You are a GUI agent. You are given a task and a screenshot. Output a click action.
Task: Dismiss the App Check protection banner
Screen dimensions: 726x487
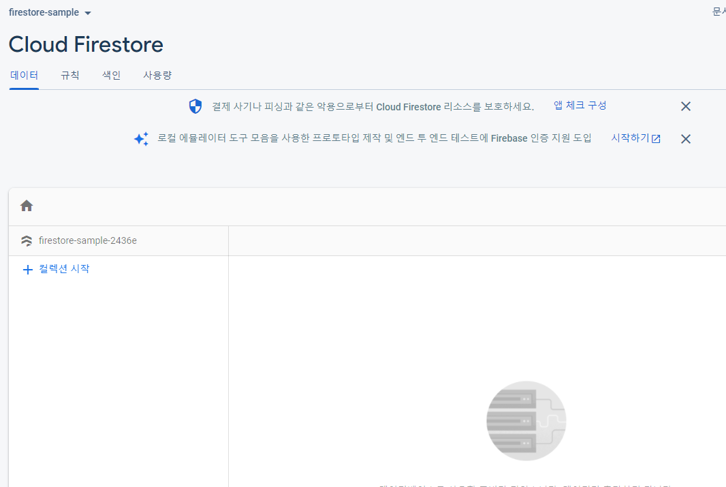coord(686,106)
